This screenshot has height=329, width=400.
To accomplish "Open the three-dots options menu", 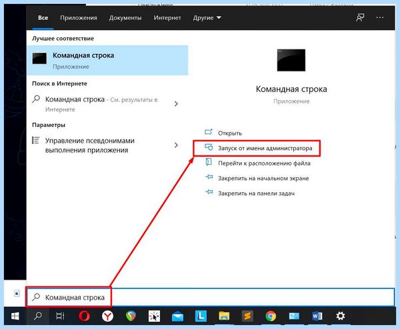I will (x=380, y=17).
